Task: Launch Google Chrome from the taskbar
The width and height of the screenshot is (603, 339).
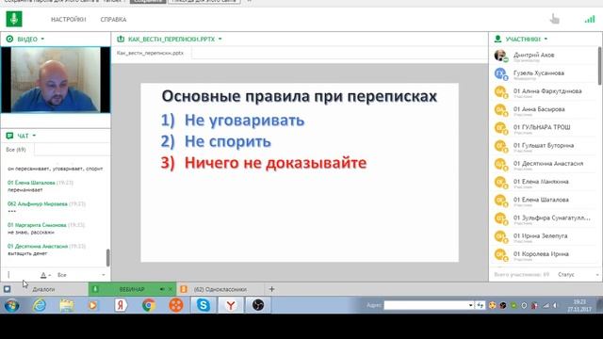Action: point(149,305)
